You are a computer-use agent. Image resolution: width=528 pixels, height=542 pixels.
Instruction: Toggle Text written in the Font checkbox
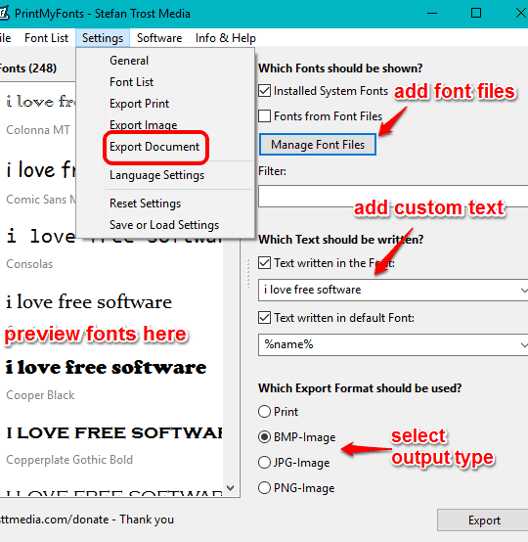[264, 263]
